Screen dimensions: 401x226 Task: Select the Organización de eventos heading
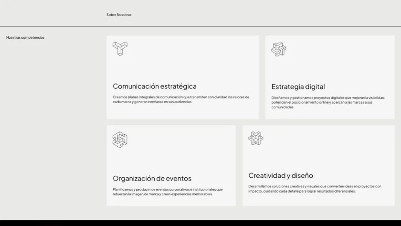[x=152, y=178]
